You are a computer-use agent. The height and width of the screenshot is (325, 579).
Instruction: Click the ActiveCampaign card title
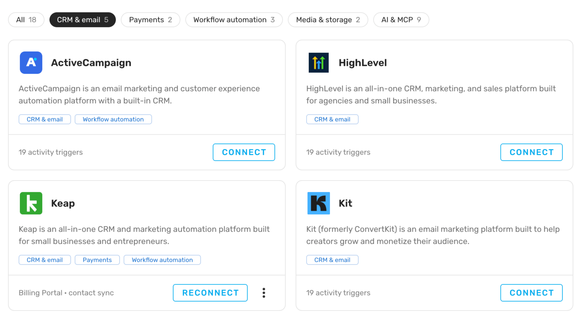click(x=91, y=63)
